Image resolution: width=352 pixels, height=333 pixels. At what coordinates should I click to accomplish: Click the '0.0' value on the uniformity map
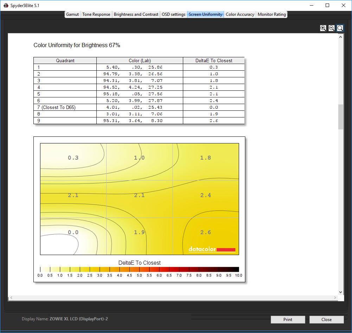[73, 232]
